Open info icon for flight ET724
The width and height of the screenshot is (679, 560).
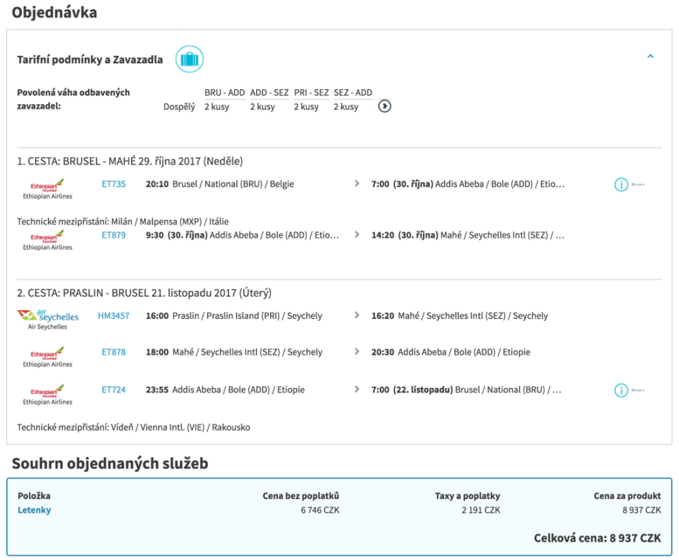click(x=621, y=390)
